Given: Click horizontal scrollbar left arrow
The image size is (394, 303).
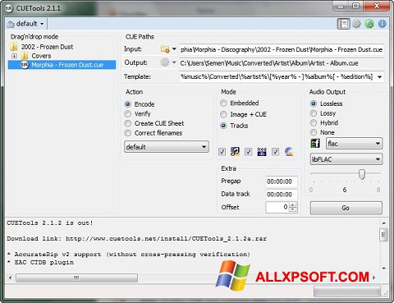Looking at the screenshot, I should (10, 278).
